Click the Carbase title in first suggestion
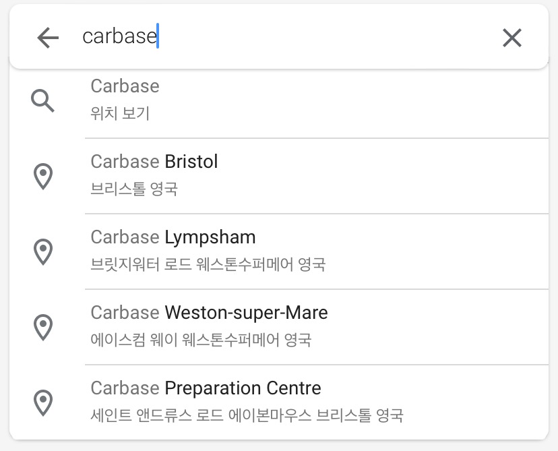The height and width of the screenshot is (451, 558). [x=125, y=86]
